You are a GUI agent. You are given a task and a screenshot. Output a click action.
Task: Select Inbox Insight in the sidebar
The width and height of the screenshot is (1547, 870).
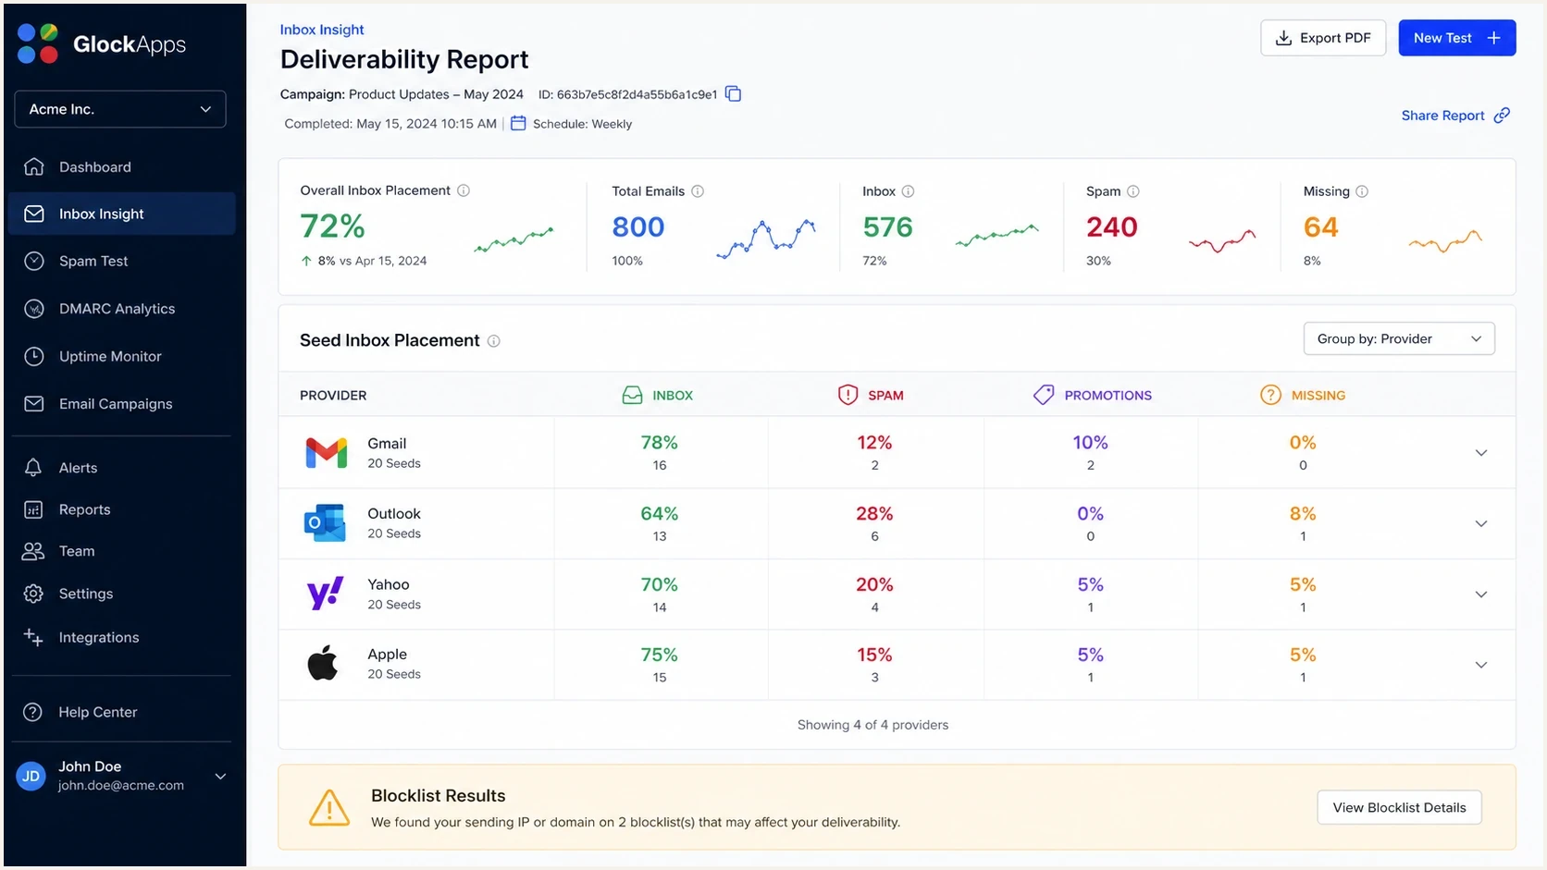121,214
